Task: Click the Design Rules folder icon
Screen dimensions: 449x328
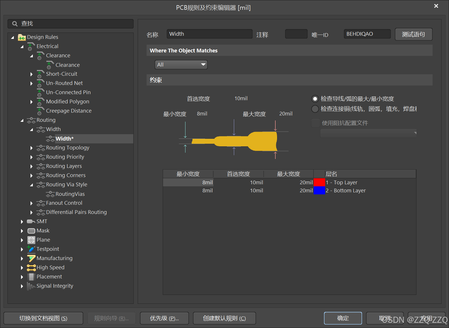Action: click(22, 37)
